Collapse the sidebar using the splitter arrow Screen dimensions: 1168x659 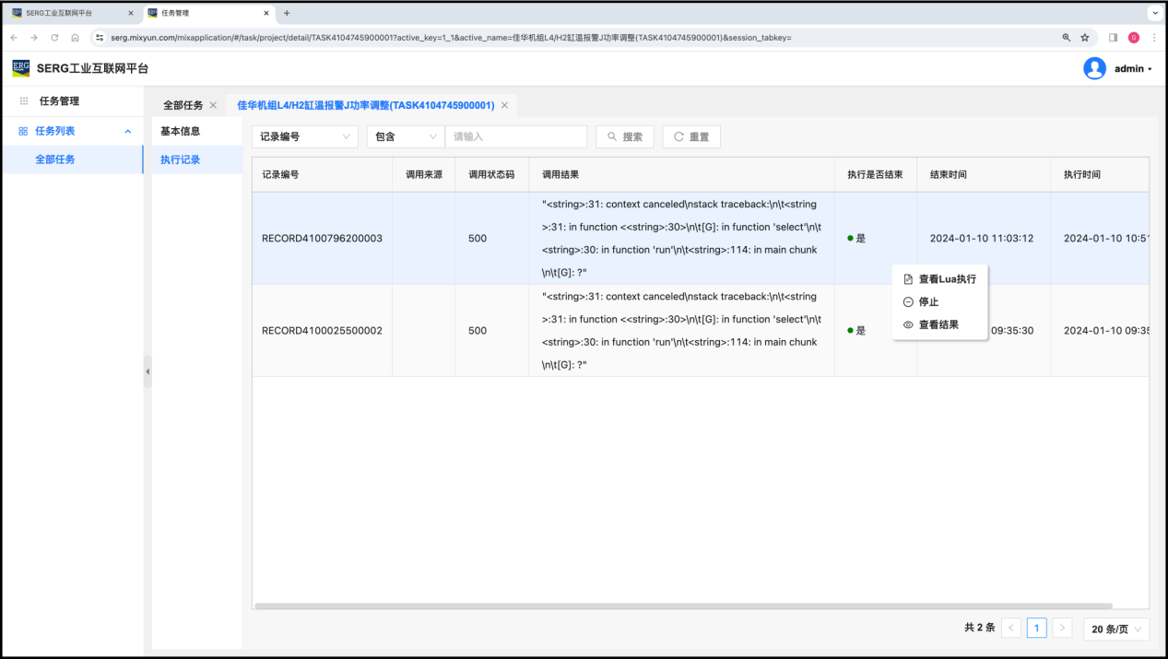coord(147,371)
